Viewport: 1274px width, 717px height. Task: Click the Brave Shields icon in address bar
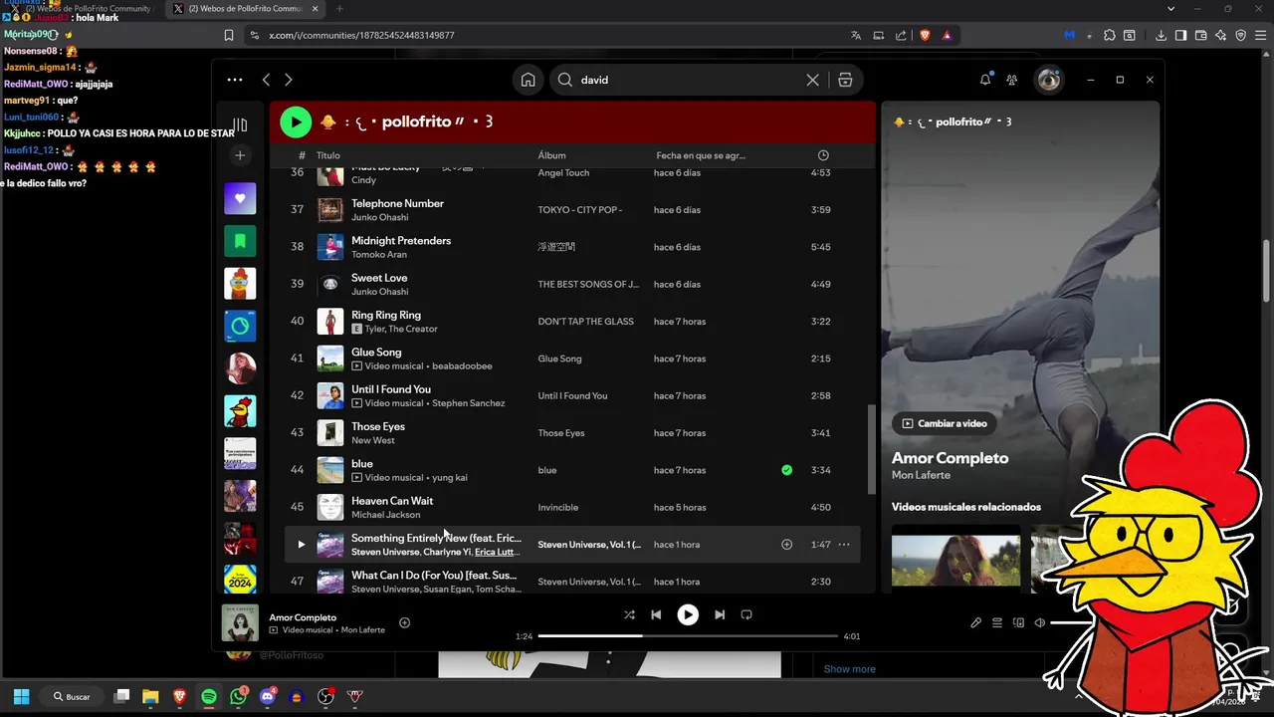(925, 35)
